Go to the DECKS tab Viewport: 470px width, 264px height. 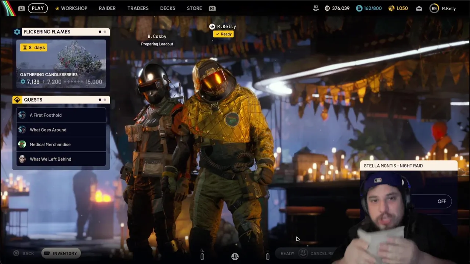click(x=168, y=8)
